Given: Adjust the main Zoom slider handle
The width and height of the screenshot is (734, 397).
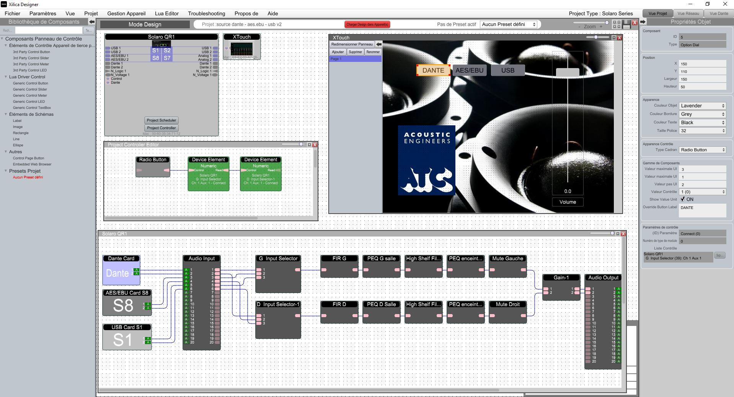Looking at the screenshot, I should click(x=607, y=23).
